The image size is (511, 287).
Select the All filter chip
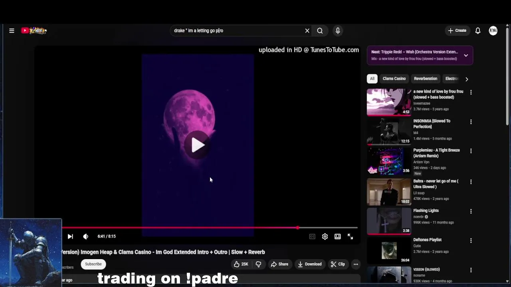[372, 79]
